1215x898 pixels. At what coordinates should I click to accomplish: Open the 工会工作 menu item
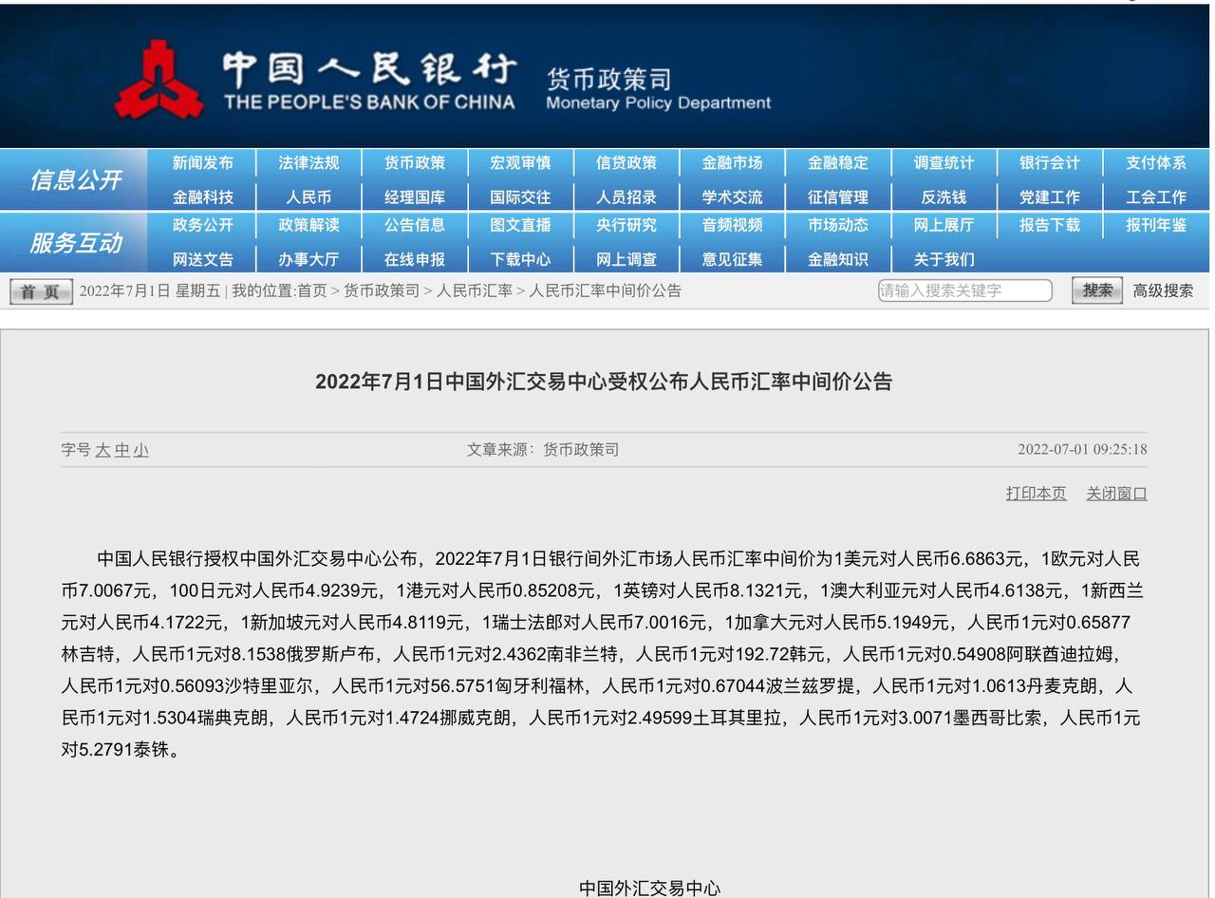(x=1156, y=197)
